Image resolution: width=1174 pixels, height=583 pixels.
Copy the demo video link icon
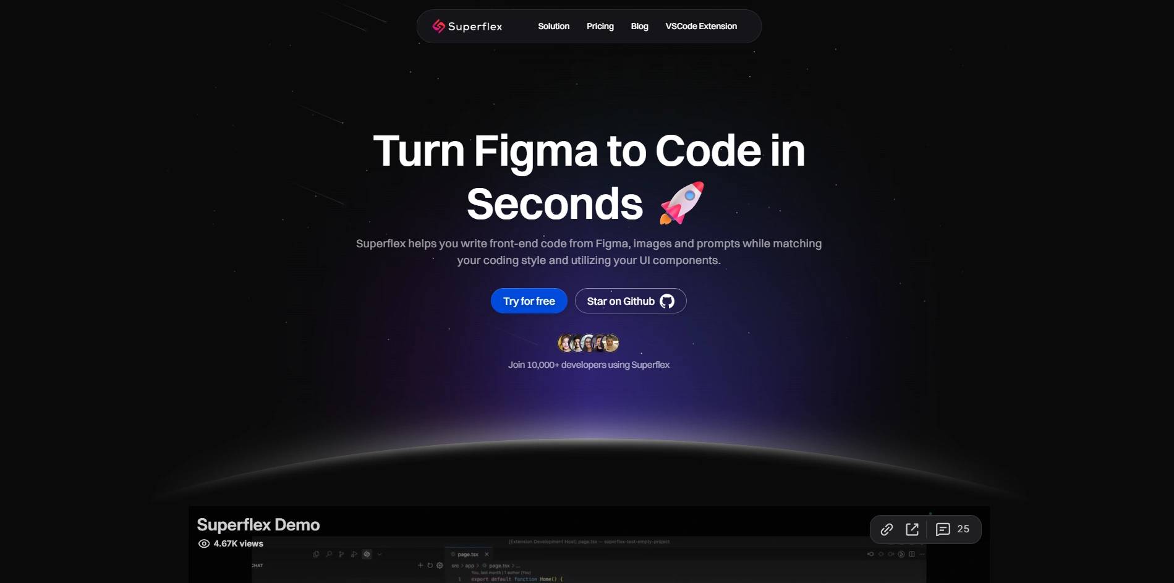(887, 529)
